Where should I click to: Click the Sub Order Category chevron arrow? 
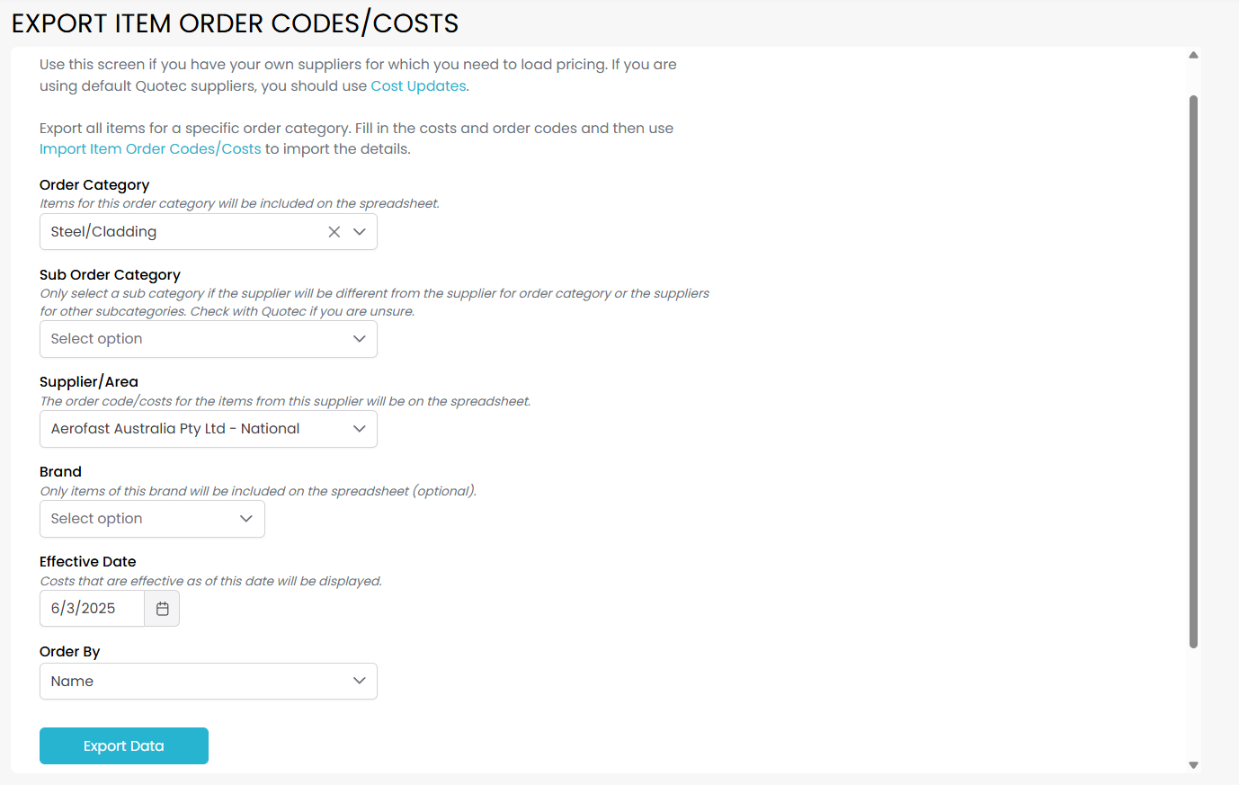click(360, 339)
